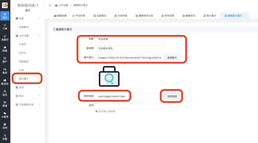The width and height of the screenshot is (258, 143).
Task: Click the 选择链接 button
Action: click(172, 96)
